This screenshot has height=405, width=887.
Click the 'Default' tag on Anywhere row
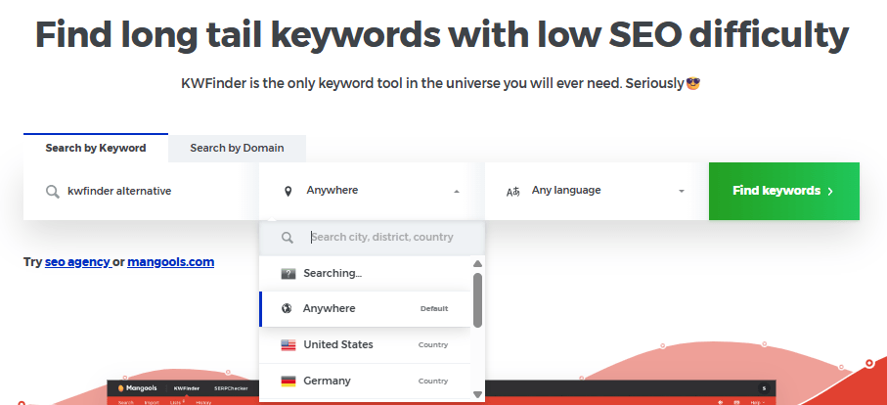pos(434,309)
